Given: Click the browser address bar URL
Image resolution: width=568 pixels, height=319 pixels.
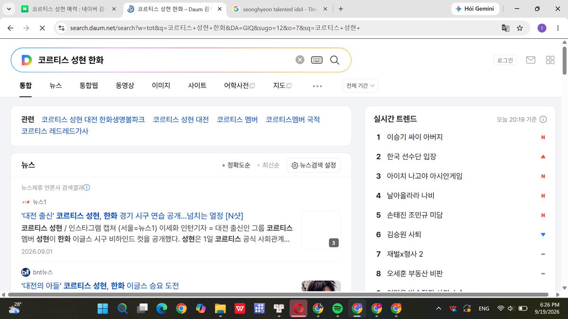Looking at the screenshot, I should coord(215,28).
